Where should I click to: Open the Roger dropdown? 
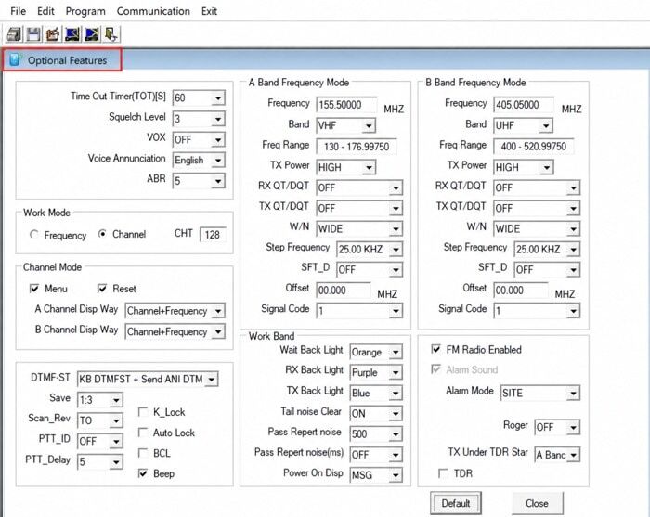(x=557, y=427)
